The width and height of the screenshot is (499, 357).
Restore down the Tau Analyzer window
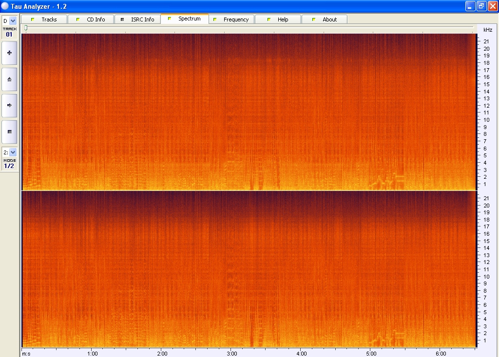(481, 6)
